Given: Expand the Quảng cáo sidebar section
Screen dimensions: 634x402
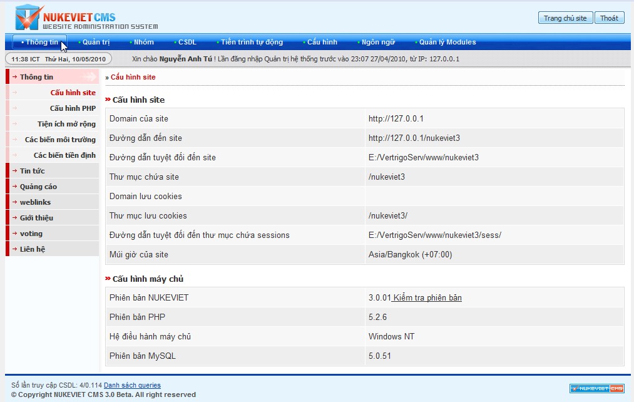Looking at the screenshot, I should pos(53,187).
